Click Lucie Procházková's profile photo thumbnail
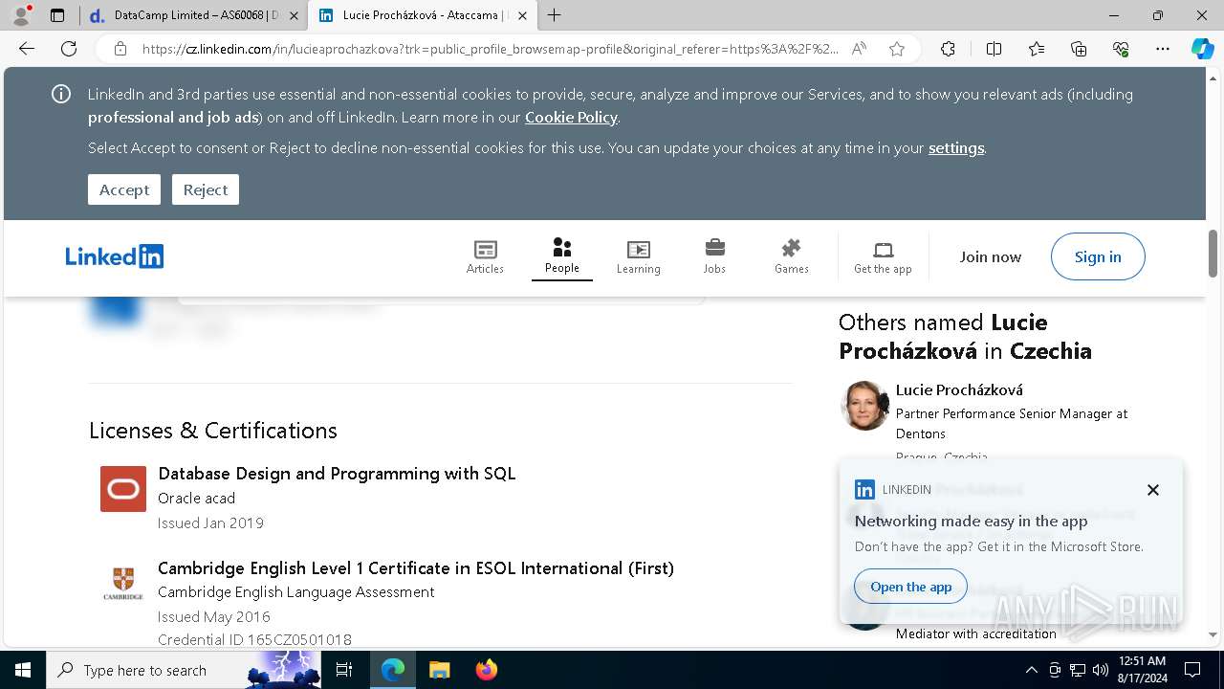 864,406
